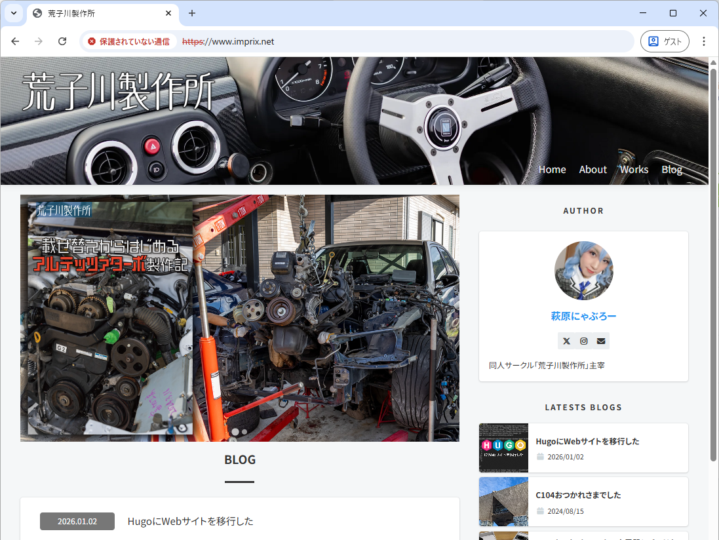Open the Works navigation item
The height and width of the screenshot is (540, 719).
634,169
